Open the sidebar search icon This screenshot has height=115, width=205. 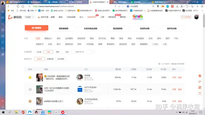click(3, 24)
